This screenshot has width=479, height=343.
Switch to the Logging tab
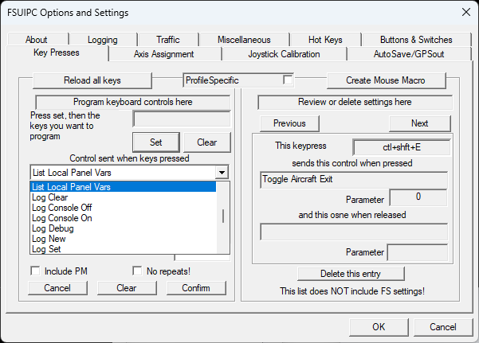point(103,39)
